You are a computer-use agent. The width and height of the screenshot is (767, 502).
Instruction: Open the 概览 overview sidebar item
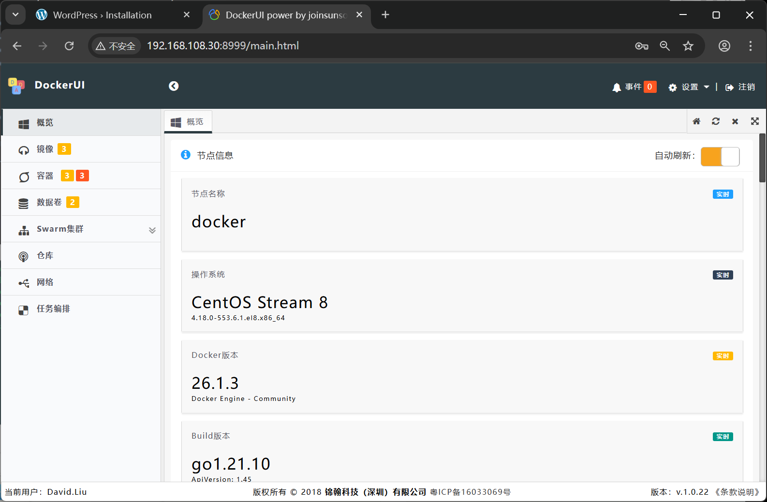81,123
